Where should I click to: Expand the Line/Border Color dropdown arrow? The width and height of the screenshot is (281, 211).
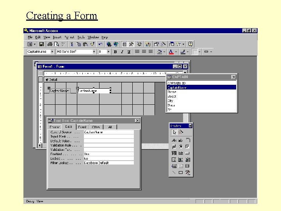point(188,52)
